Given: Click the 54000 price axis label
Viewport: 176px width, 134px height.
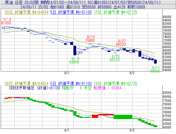Looking at the screenshot, I should click(167, 70).
